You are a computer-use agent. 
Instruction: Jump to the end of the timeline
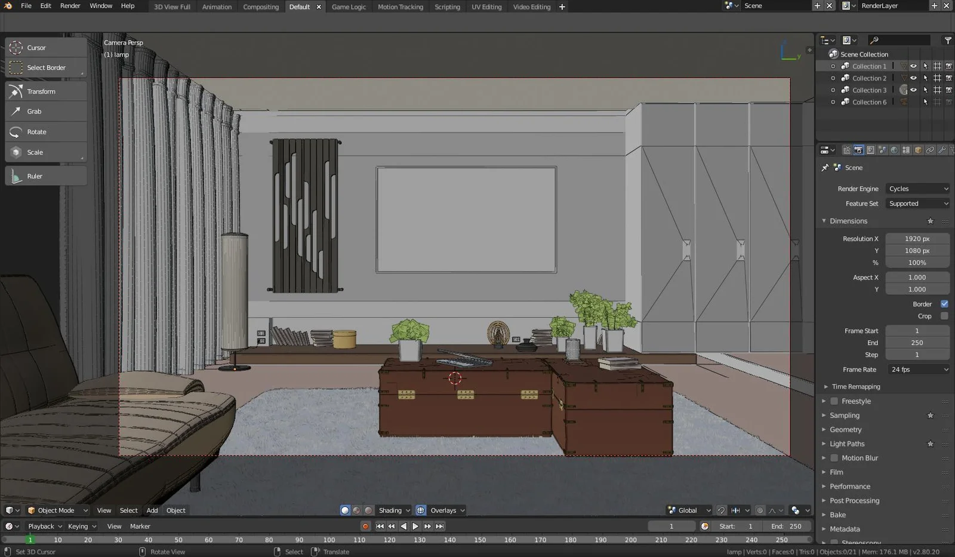pyautogui.click(x=440, y=526)
